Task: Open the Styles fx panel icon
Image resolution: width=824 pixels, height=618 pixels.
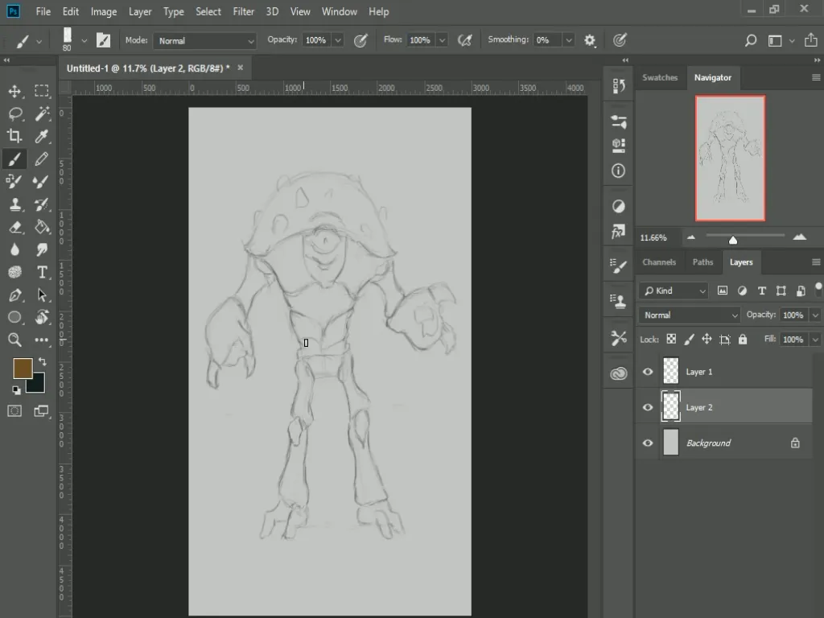Action: tap(619, 231)
